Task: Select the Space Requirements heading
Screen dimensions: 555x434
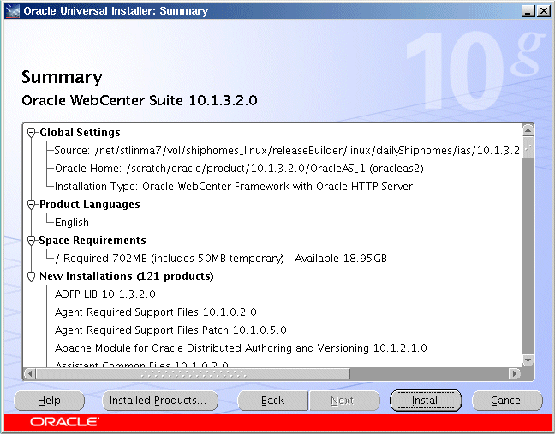Action: (92, 241)
